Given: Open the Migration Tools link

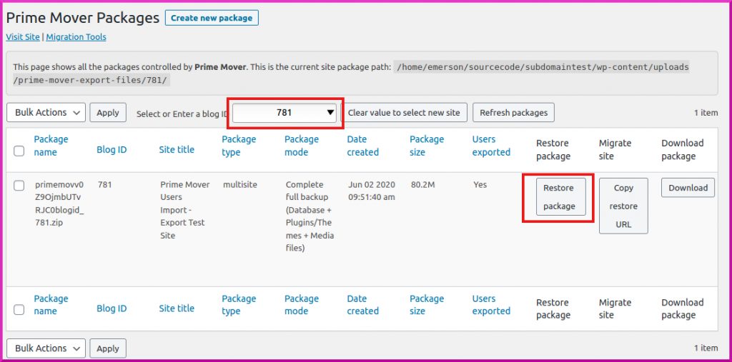Looking at the screenshot, I should tap(76, 37).
